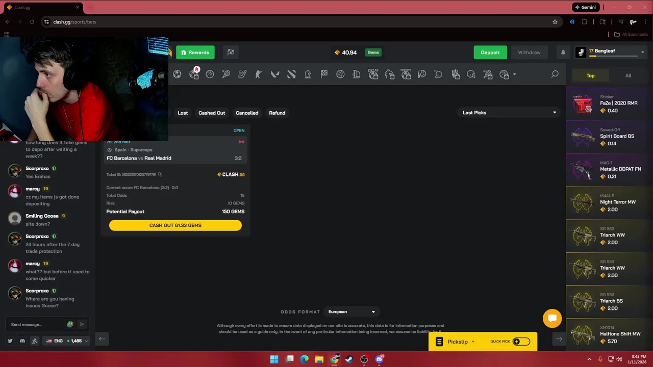The height and width of the screenshot is (367, 653).
Task: Open the sports search magnifier
Action: click(x=555, y=74)
